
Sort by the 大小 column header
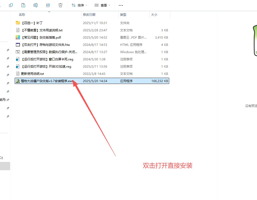154,15
